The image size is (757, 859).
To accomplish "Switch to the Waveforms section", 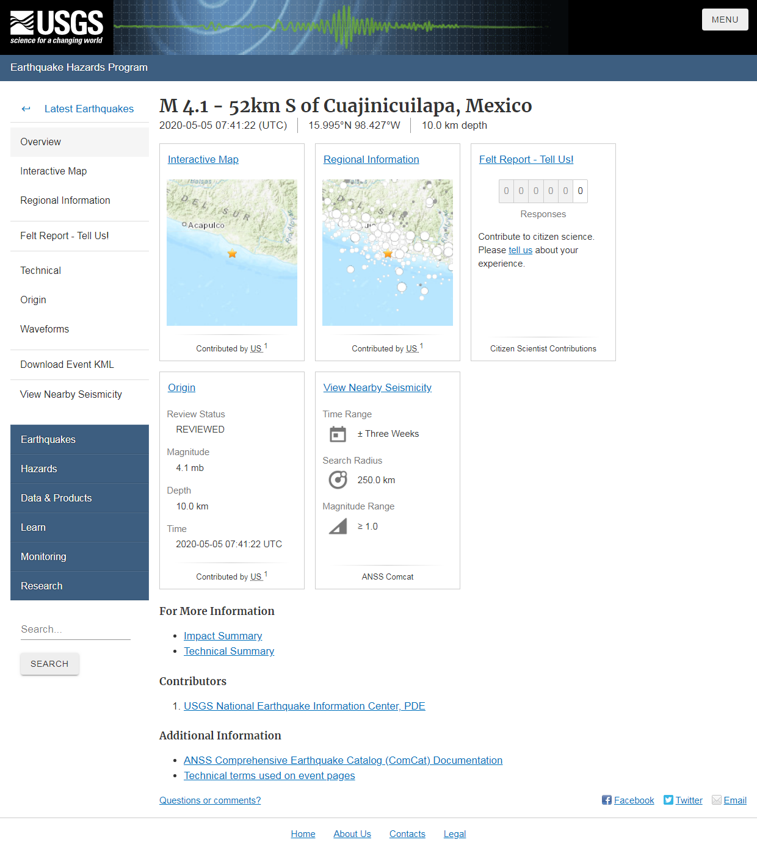I will 45,329.
